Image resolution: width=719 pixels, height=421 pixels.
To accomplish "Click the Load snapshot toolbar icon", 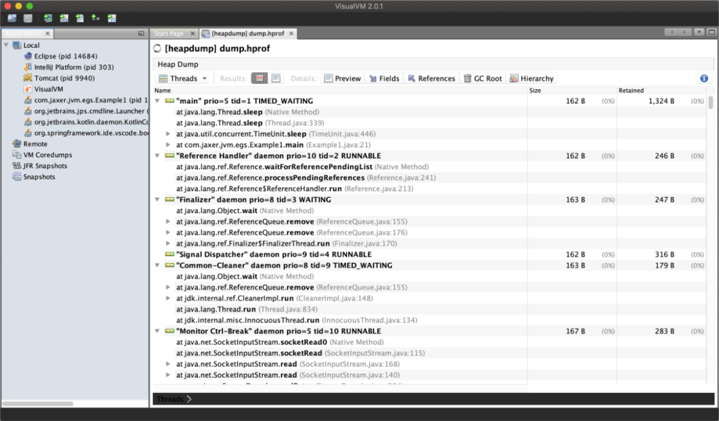I will [x=12, y=19].
